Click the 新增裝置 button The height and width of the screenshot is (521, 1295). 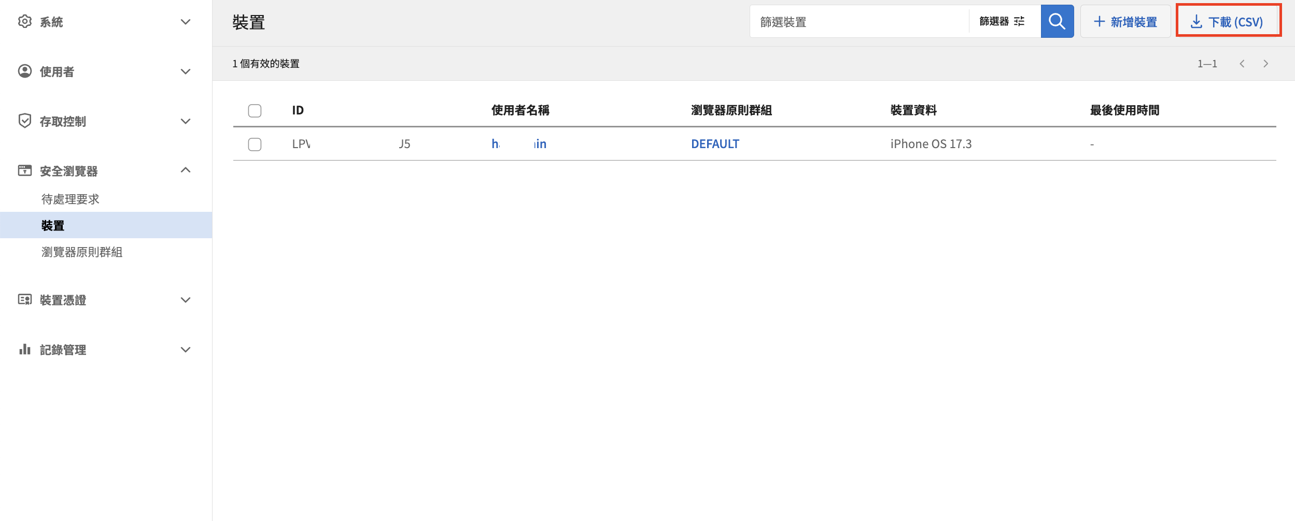coord(1125,21)
